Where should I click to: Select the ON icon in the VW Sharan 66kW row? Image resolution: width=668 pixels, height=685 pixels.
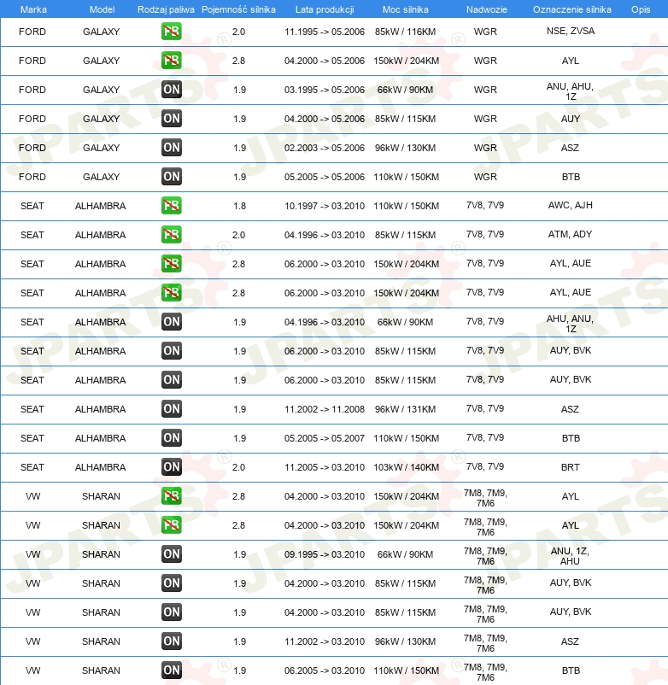click(171, 554)
